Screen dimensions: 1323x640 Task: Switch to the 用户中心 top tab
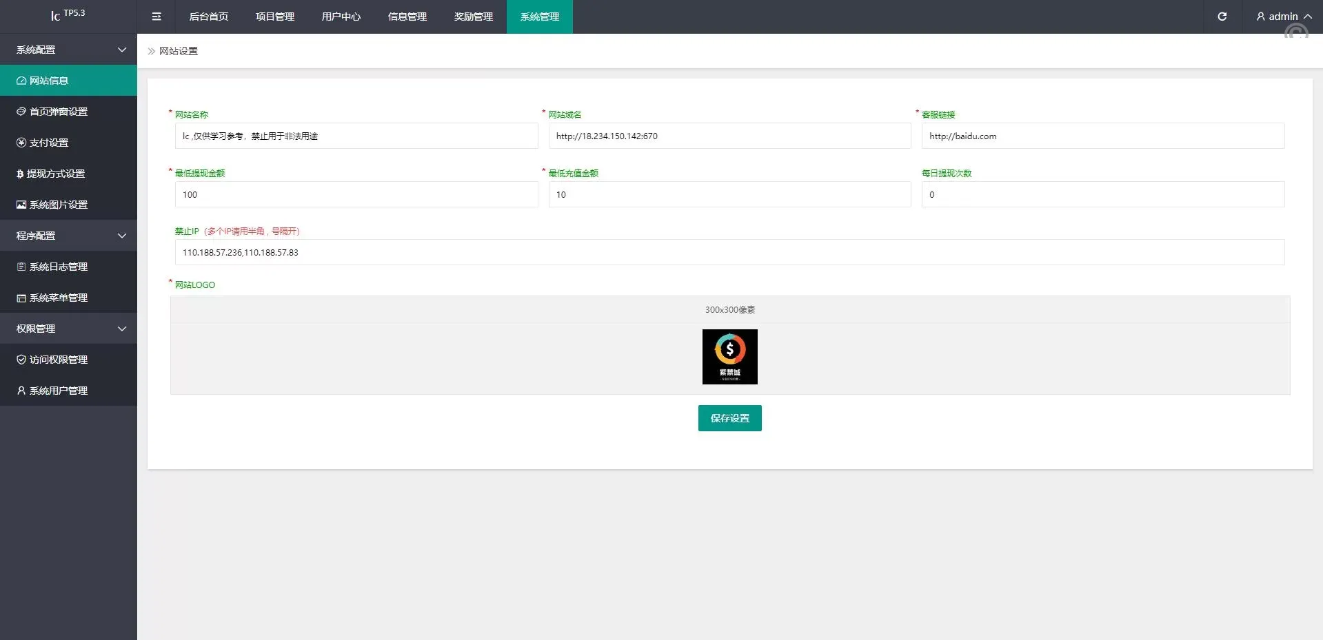[x=341, y=17]
